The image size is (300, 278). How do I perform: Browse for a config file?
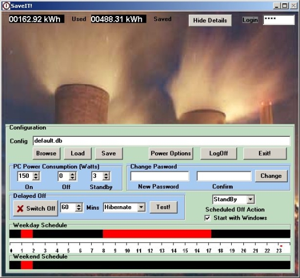click(47, 153)
